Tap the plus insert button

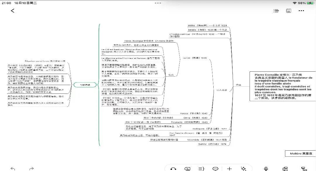pos(229,168)
